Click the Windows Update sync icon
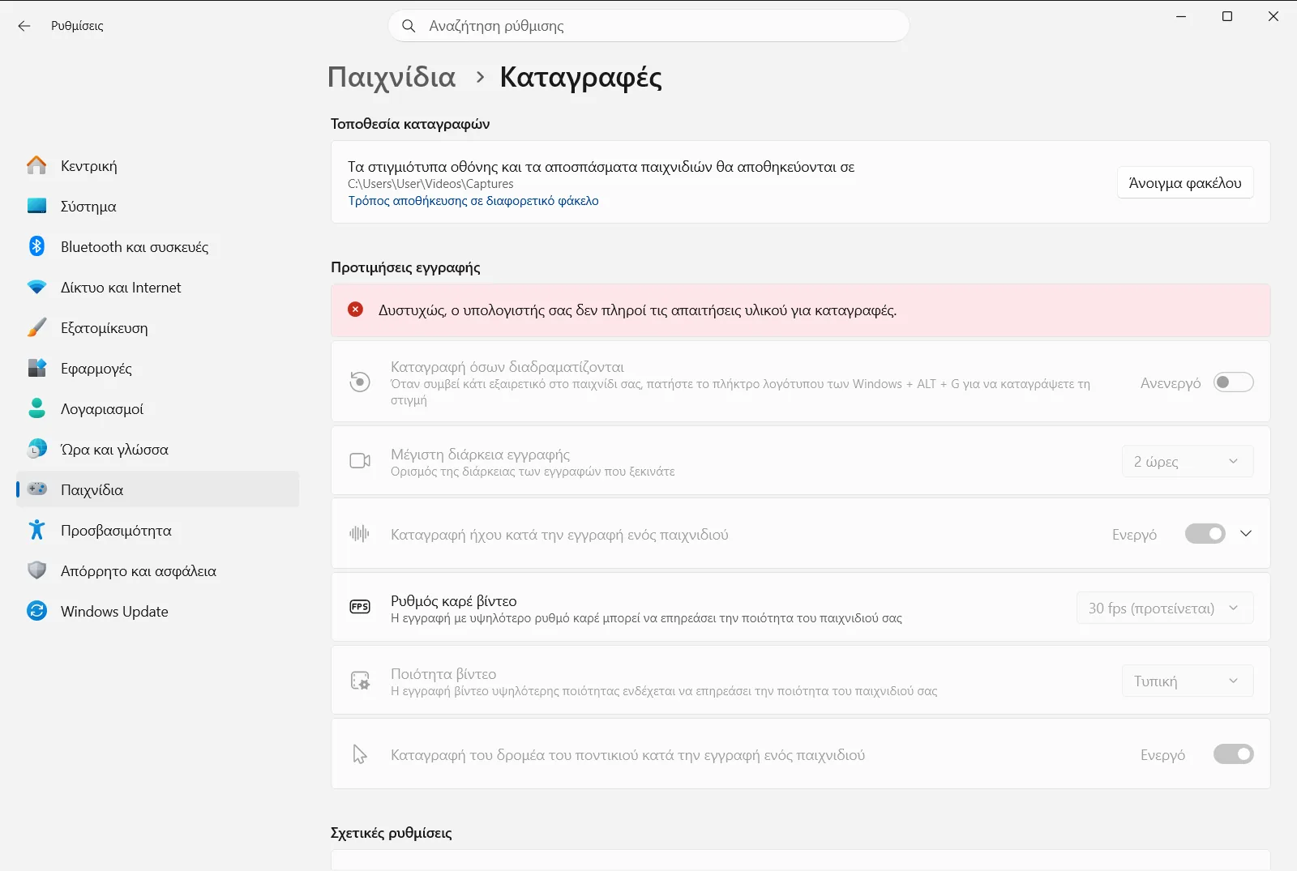Screen dimensions: 1297x871 coord(36,611)
